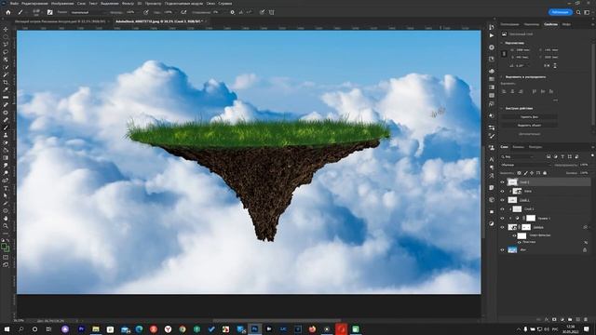Filter layers by pixel layer icon
Screen dimensions: 596x335
549,156
